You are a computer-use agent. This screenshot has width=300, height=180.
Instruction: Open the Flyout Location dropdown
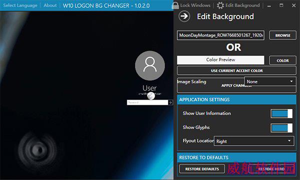pyautogui.click(x=254, y=141)
